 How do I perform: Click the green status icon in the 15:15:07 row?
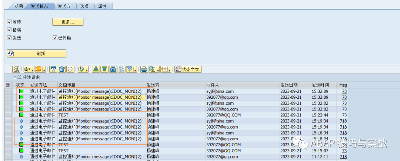pyautogui.click(x=21, y=151)
